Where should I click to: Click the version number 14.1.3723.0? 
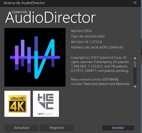pyautogui.click(x=93, y=42)
